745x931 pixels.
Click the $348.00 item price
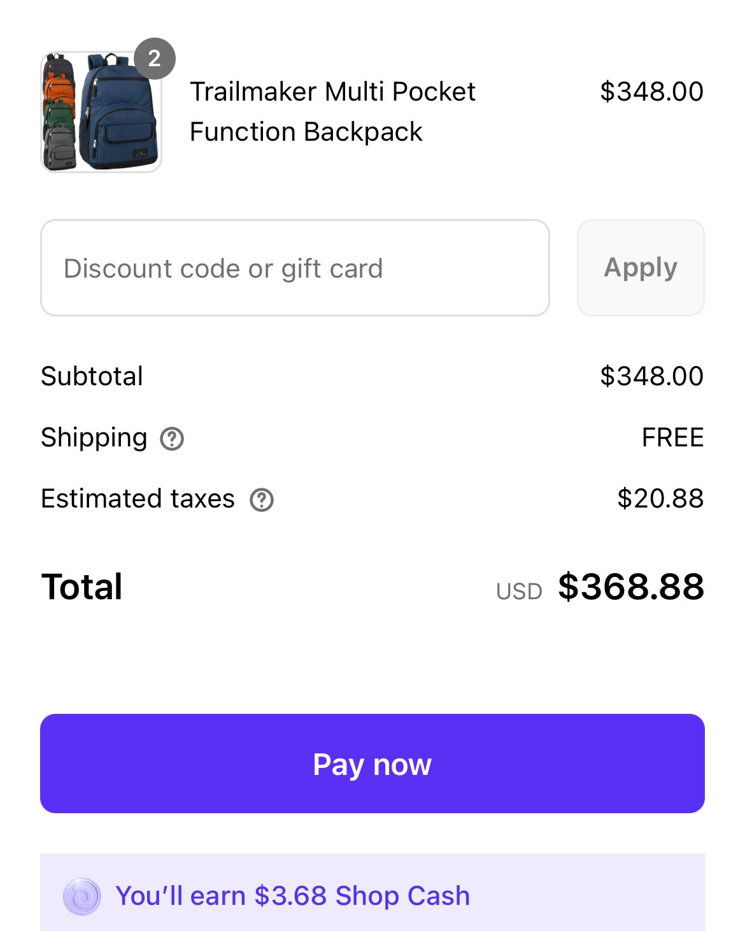coord(651,92)
